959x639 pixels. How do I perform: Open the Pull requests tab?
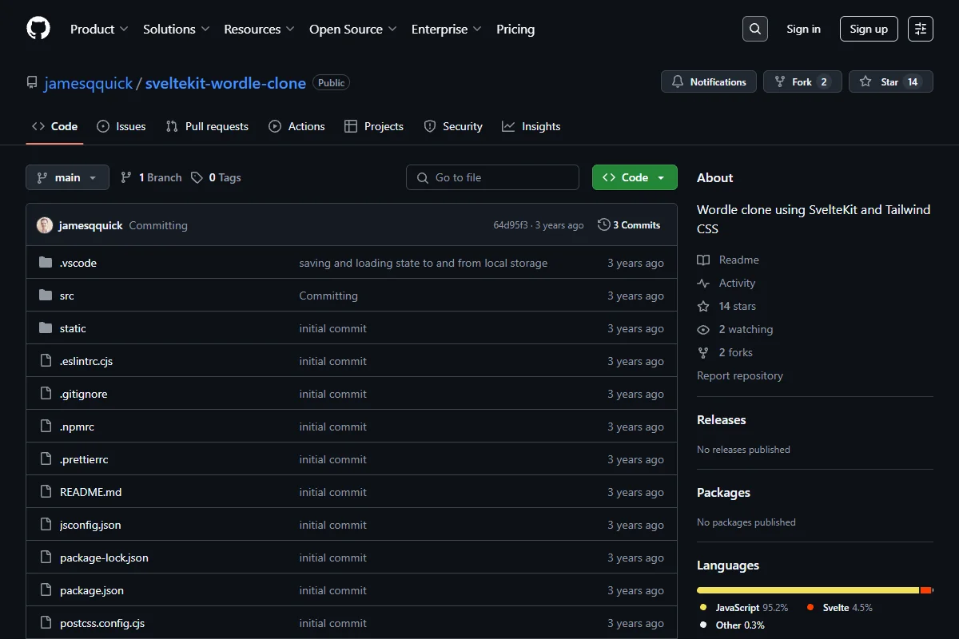(x=207, y=126)
